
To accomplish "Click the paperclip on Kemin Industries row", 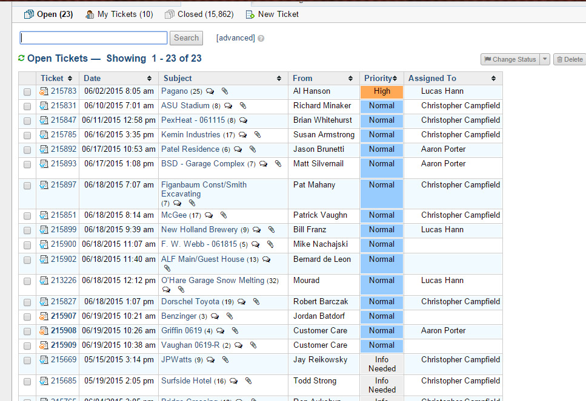I will pos(258,135).
